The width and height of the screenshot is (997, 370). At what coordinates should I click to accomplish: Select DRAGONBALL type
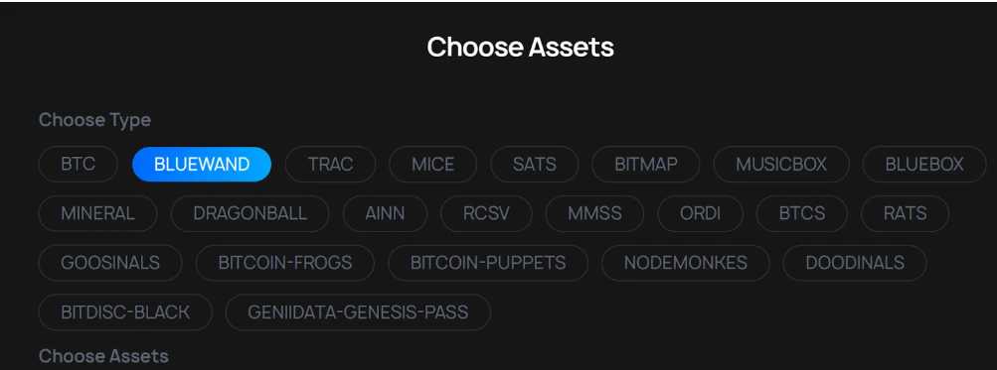249,213
